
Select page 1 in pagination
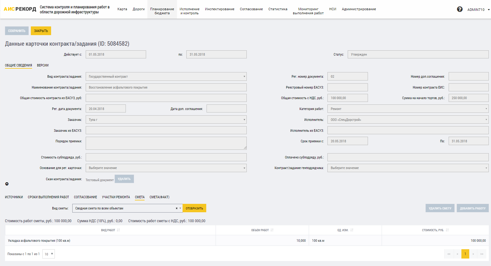pos(465,254)
